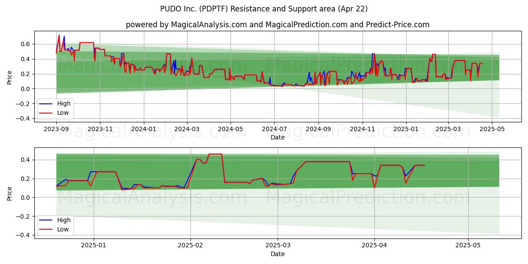This screenshot has width=528, height=264.
Task: Click the '2024-09' tick label on top chart
Action: 319,129
